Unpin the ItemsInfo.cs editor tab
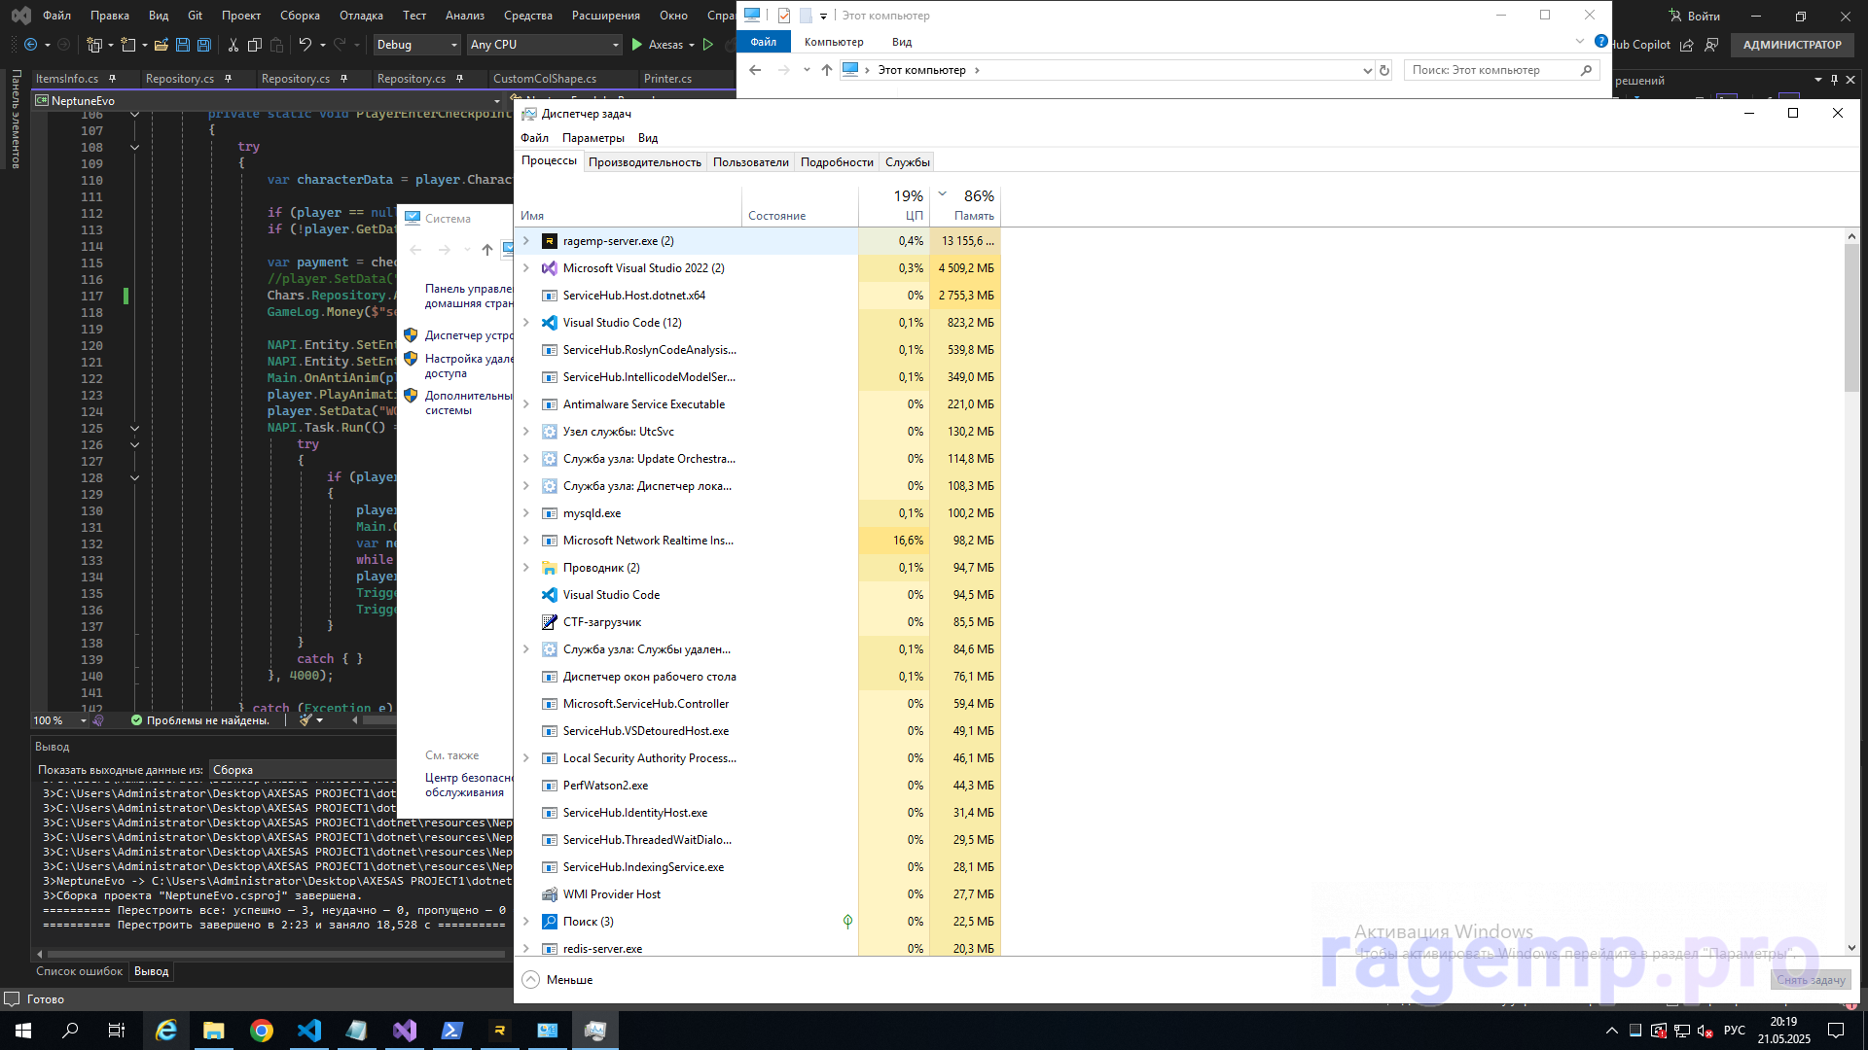Viewport: 1868px width, 1050px height. 113,79
